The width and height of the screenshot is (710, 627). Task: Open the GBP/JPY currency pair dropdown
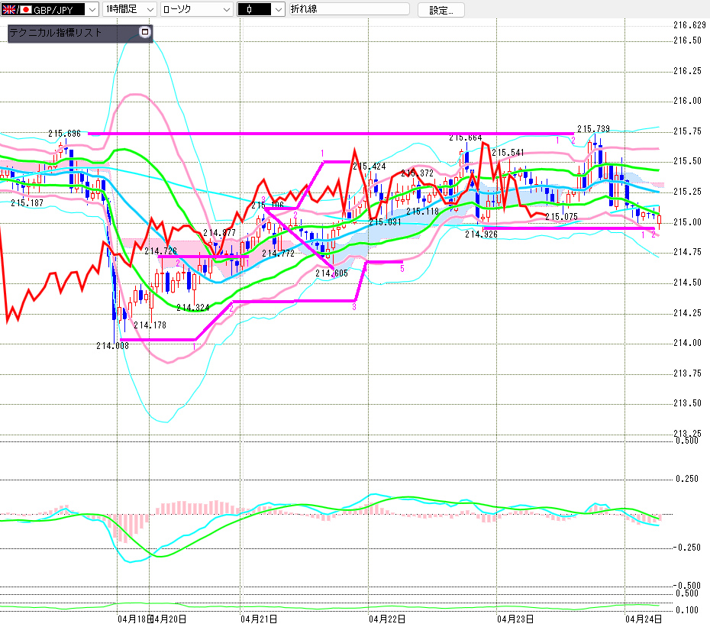92,9
